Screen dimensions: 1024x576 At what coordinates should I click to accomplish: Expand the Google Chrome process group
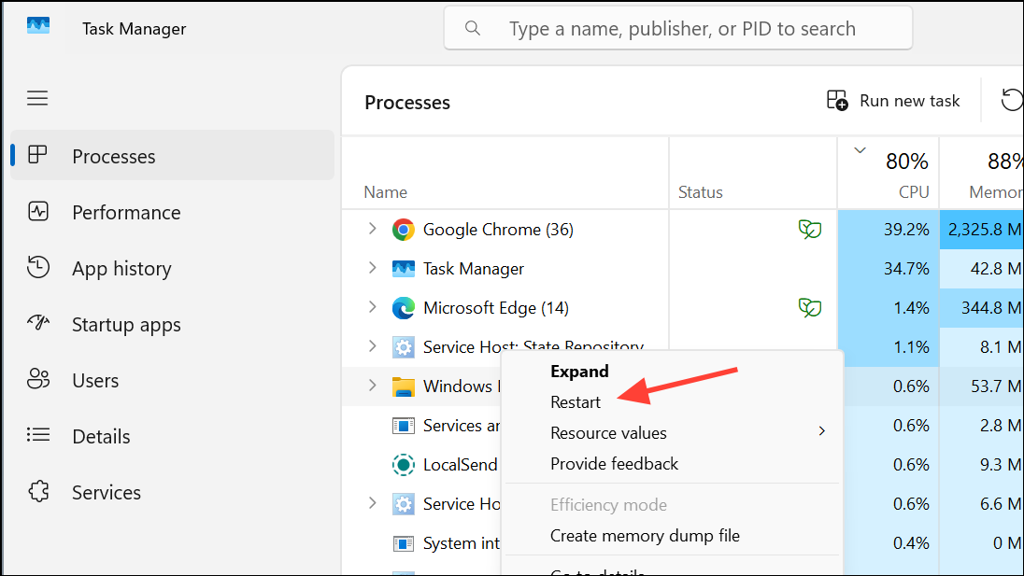tap(372, 229)
